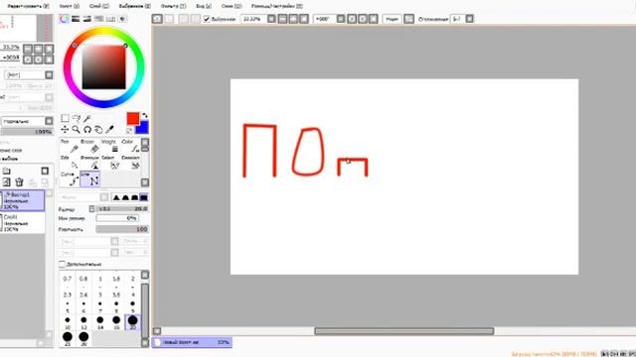Choose the Deselect eraser tool

point(130,163)
